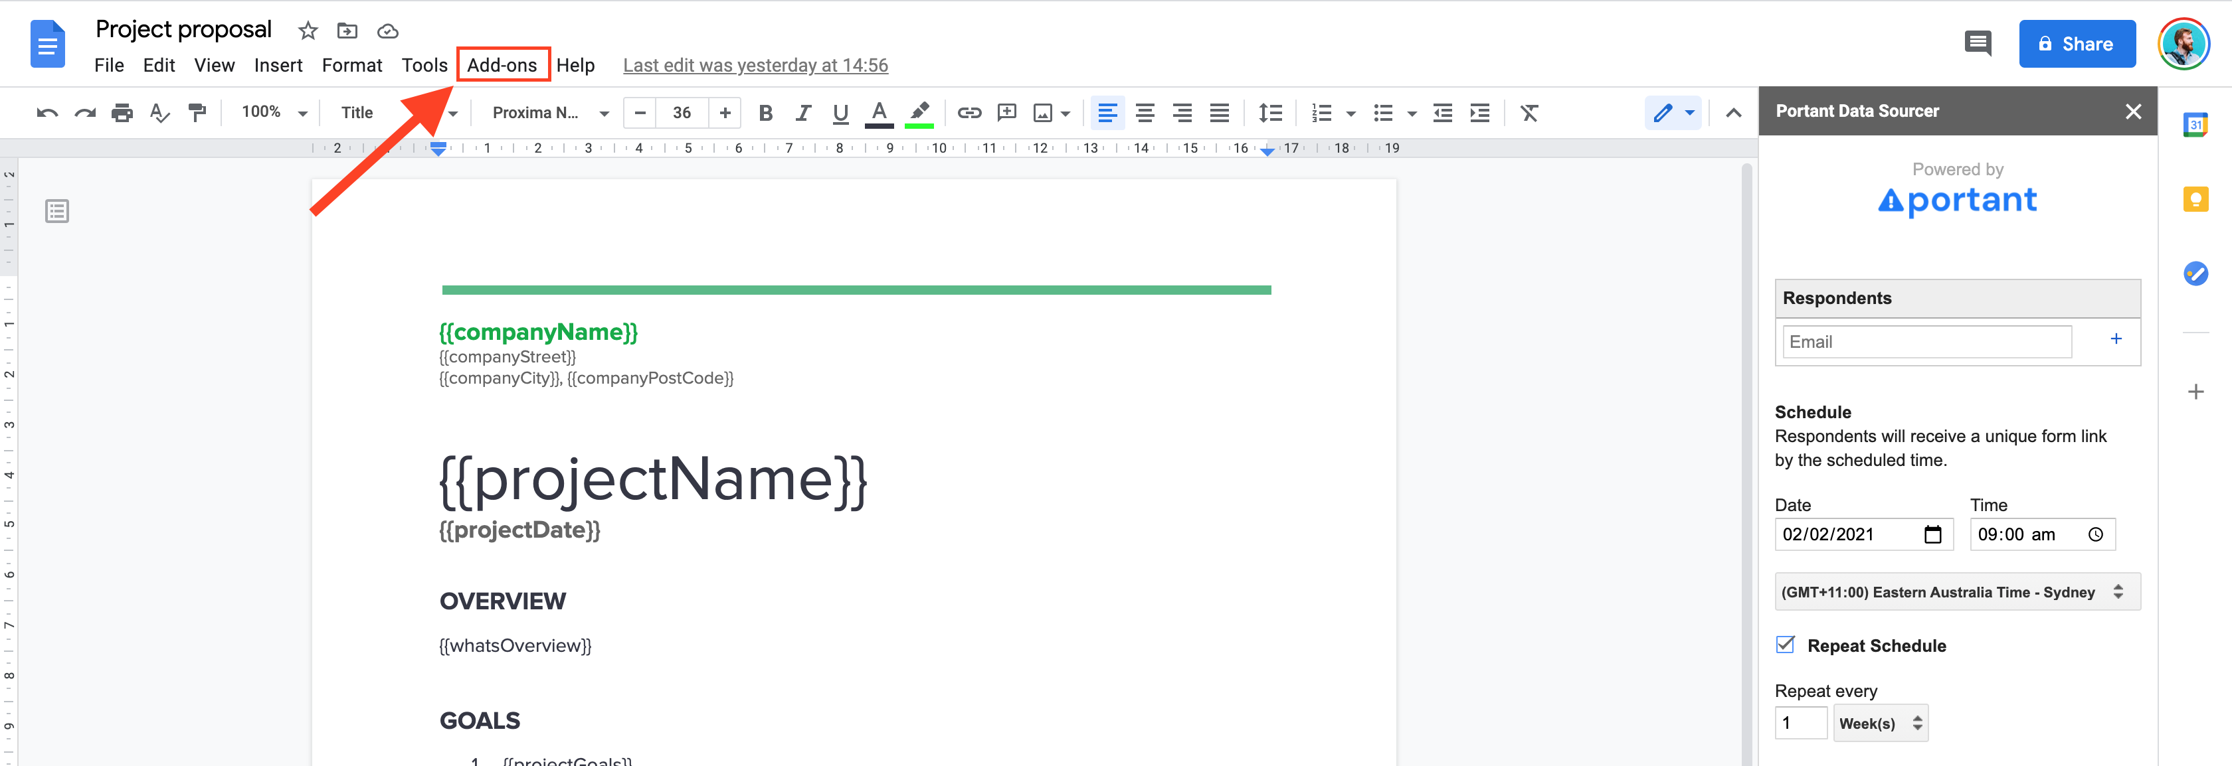Click the schedule Time field
The width and height of the screenshot is (2232, 766).
point(2042,535)
